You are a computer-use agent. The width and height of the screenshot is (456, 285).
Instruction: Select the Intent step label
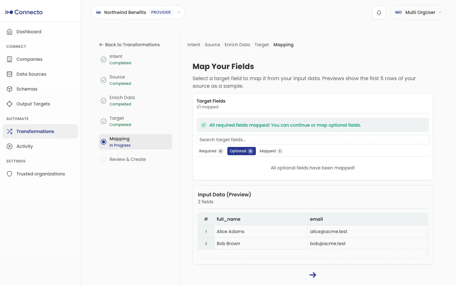tap(116, 56)
